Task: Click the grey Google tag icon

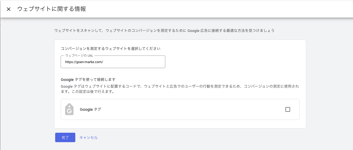Action: 69,109
